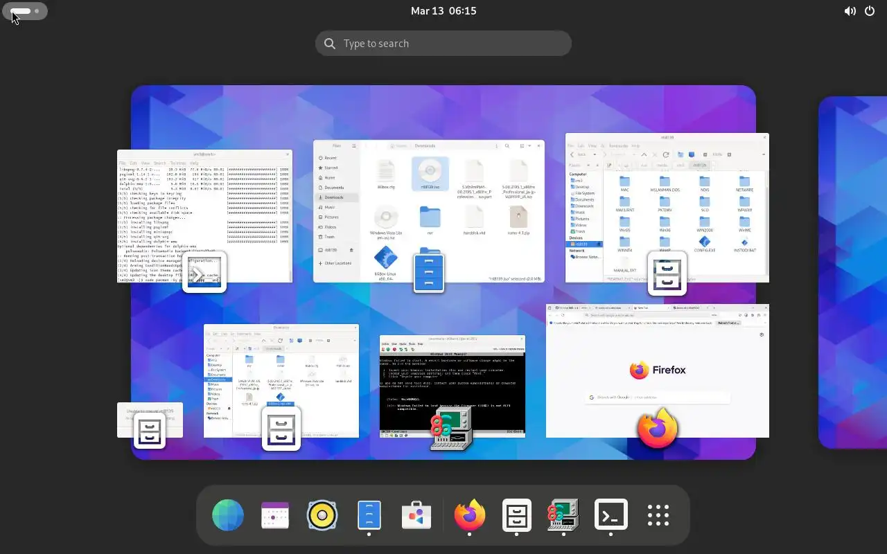Open the hamburger menu in the Files window sidebar header

[353, 146]
